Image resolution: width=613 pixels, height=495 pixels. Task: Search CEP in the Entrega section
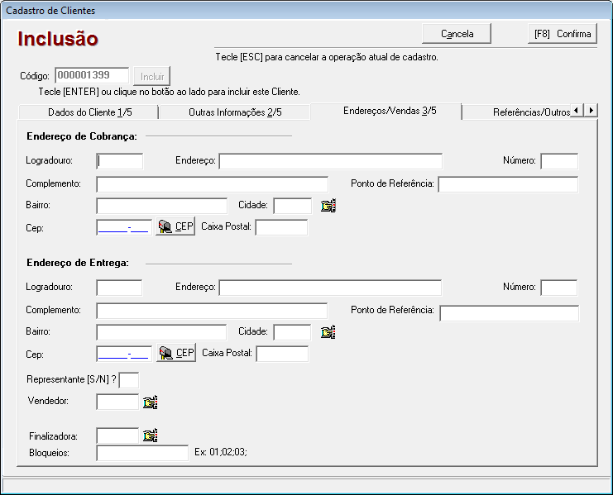pyautogui.click(x=176, y=354)
